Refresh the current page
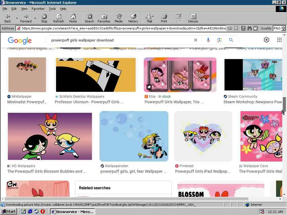This screenshot has width=287, height=215. coord(59,18)
